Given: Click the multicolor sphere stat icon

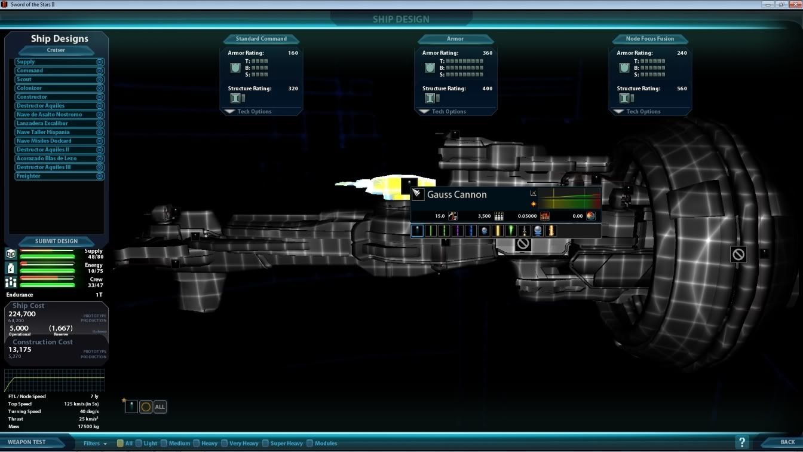Looking at the screenshot, I should pos(591,216).
